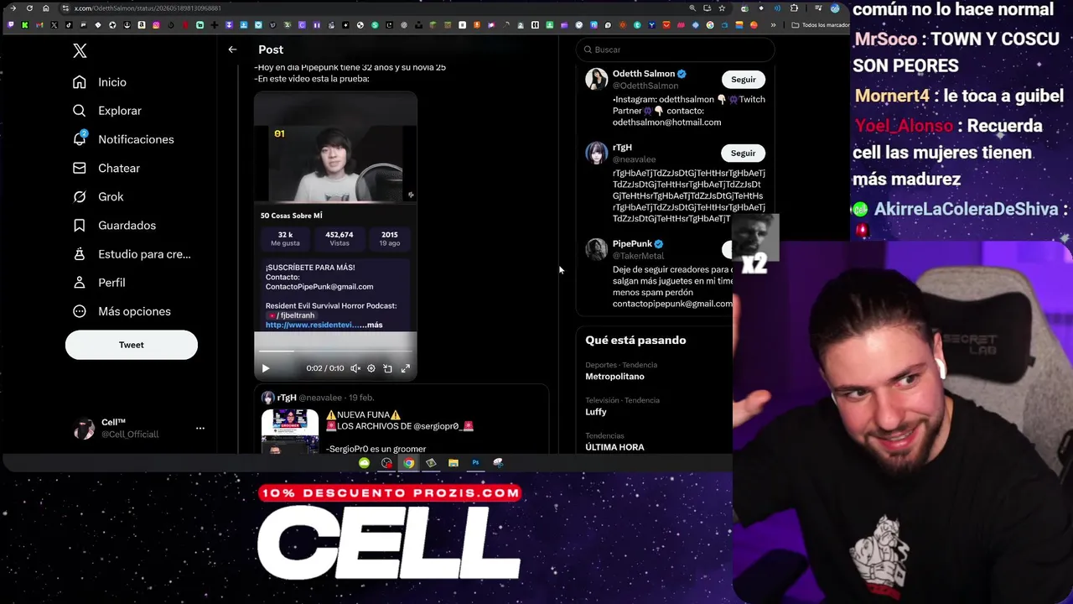Open PipePunk profile name link

pos(632,244)
